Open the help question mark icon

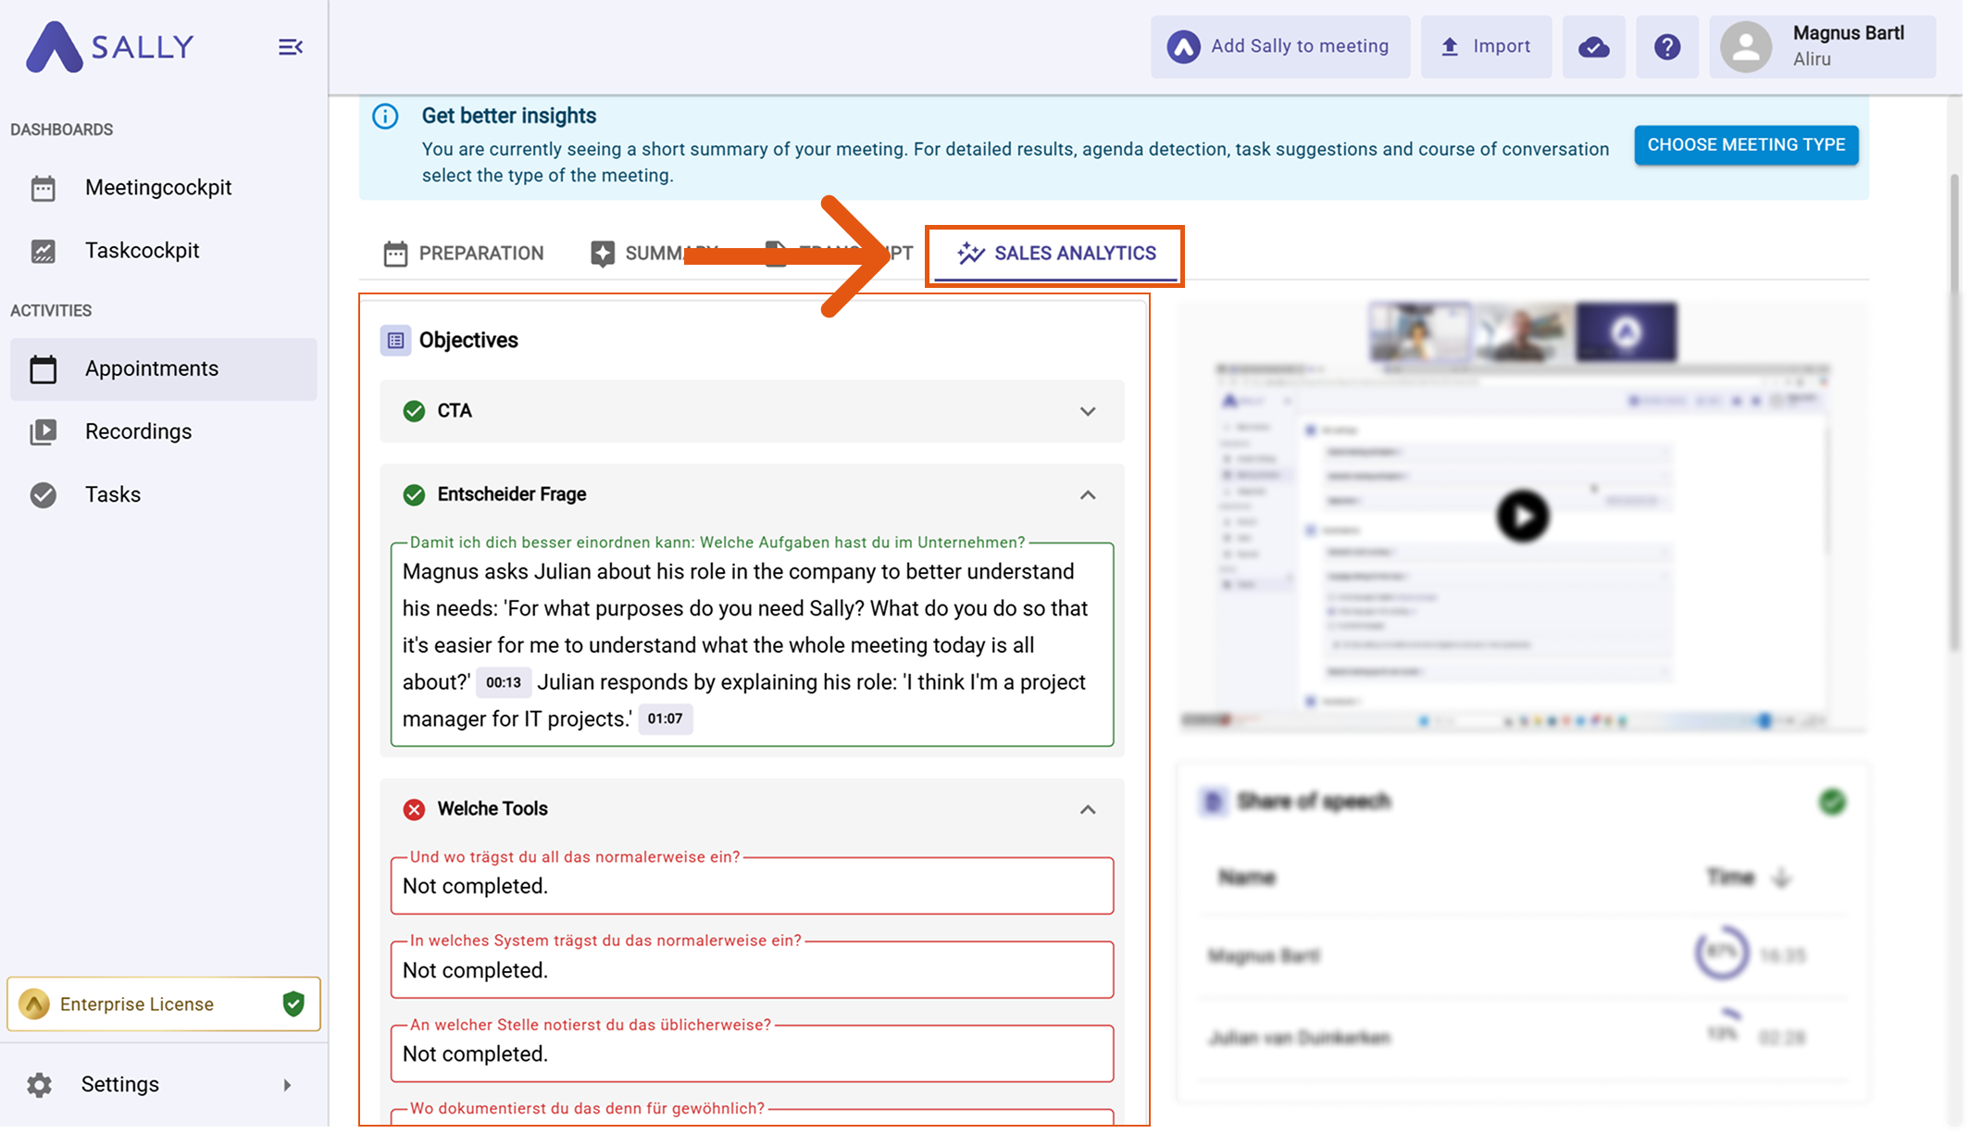tap(1666, 46)
